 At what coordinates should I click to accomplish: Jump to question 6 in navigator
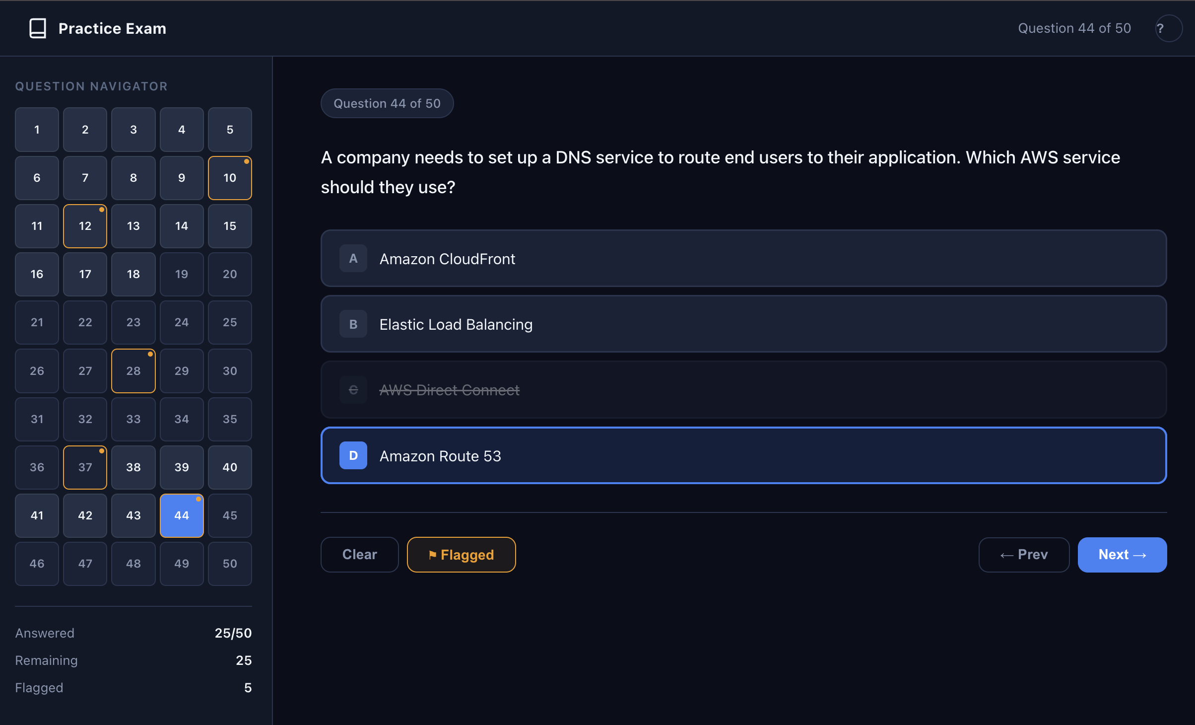37,178
